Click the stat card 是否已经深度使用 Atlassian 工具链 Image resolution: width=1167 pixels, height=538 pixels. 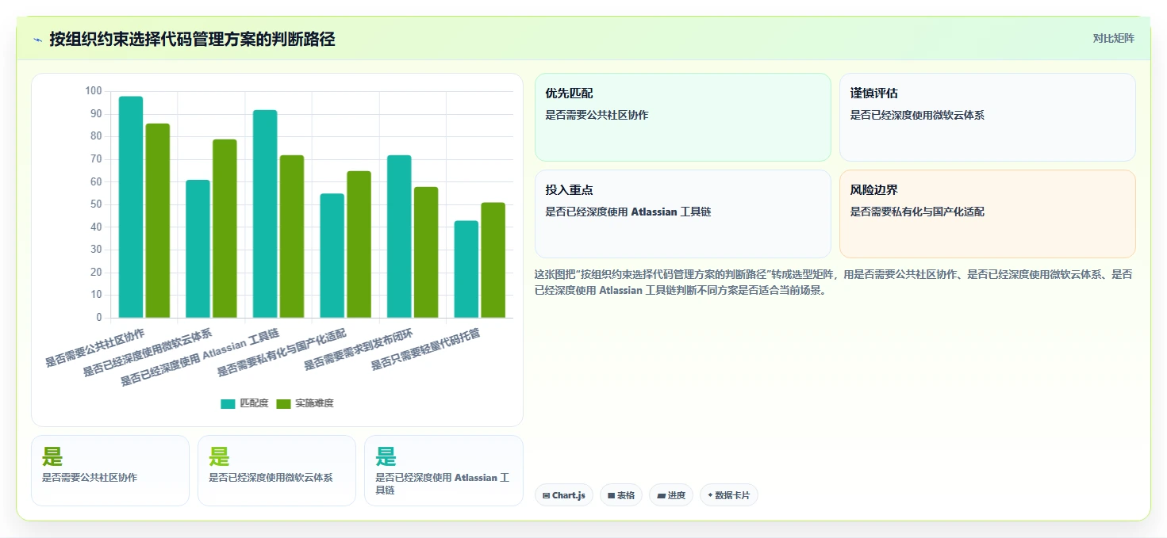443,470
